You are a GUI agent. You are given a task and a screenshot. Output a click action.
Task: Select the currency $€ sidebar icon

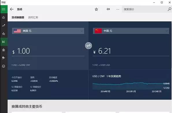tap(4, 42)
